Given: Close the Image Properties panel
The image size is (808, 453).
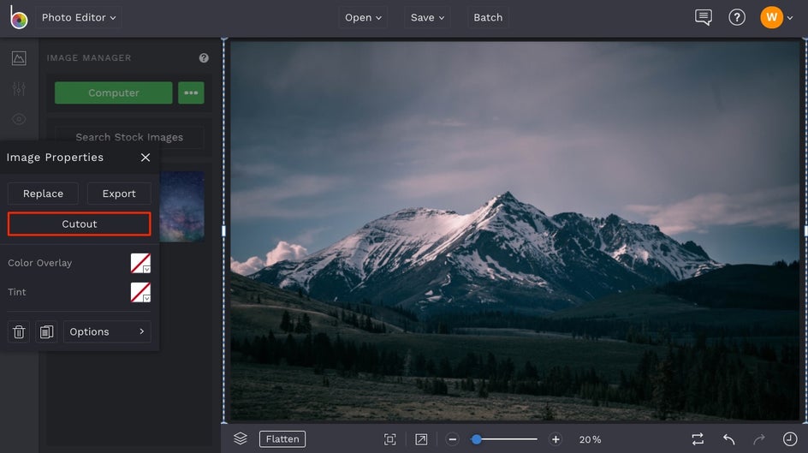Looking at the screenshot, I should point(146,158).
